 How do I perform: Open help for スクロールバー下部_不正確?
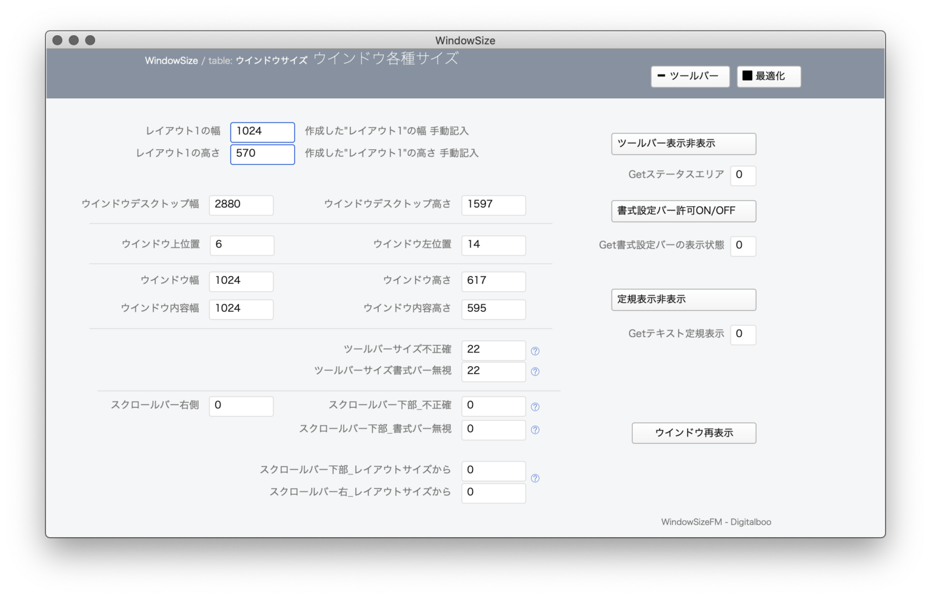tap(535, 406)
